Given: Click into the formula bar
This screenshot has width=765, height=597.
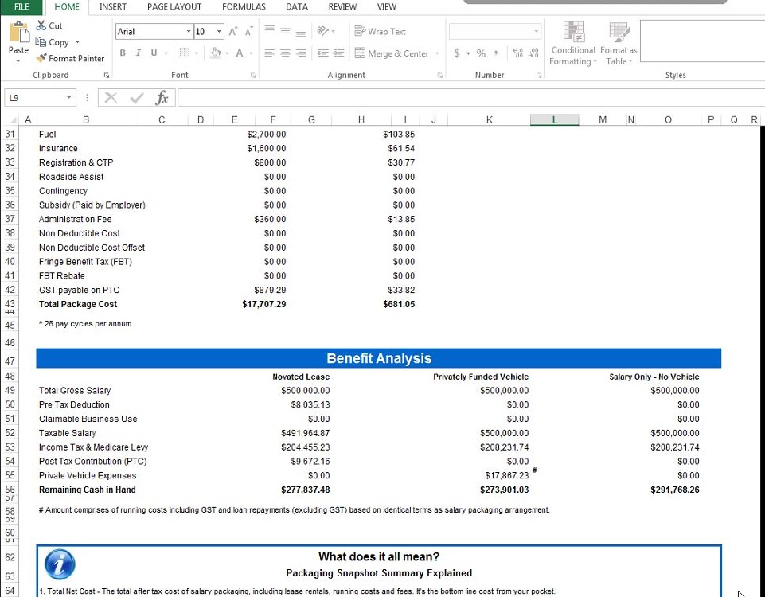Looking at the screenshot, I should (470, 98).
